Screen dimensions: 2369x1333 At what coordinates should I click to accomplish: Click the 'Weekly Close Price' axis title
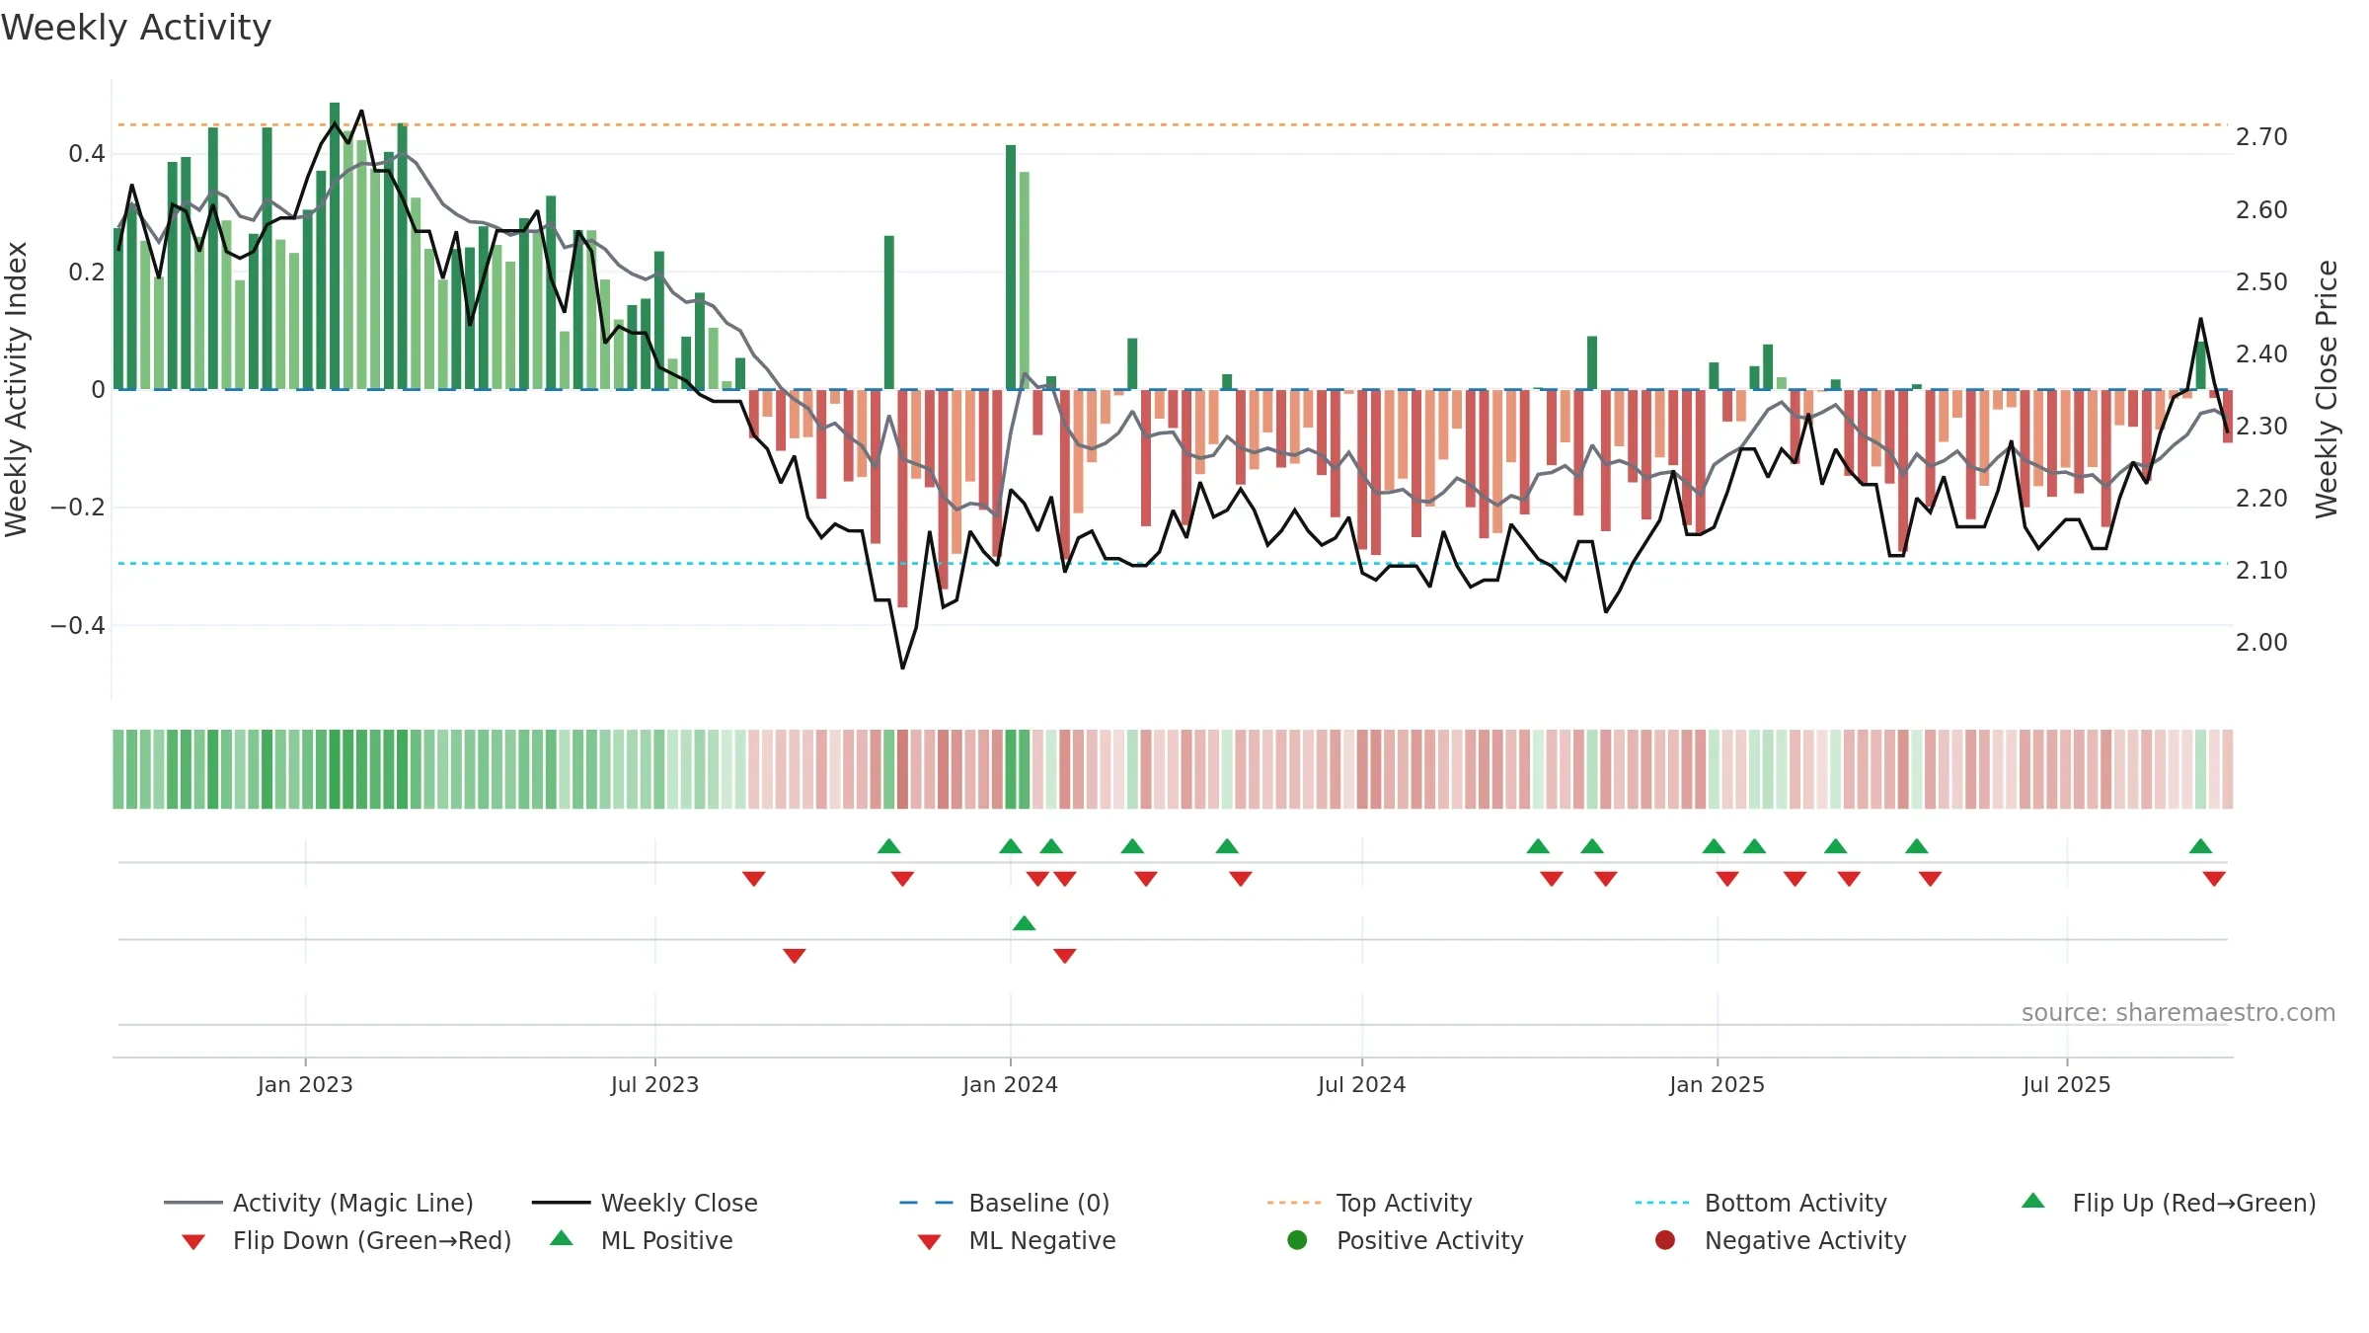point(2327,389)
